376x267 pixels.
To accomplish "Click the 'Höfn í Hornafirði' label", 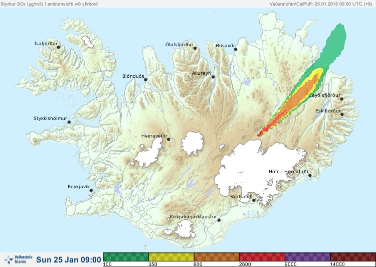I will tap(288, 172).
